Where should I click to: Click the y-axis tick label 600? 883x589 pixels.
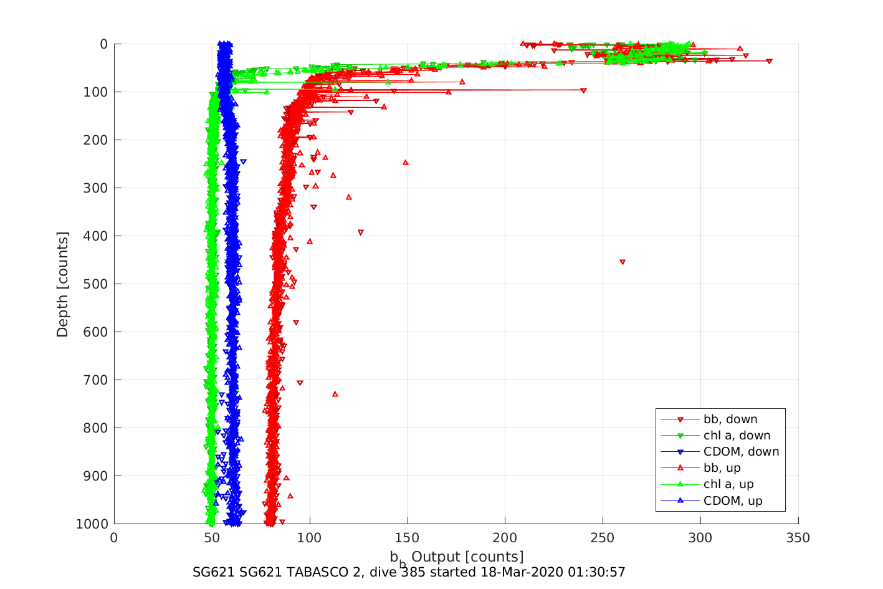point(96,332)
